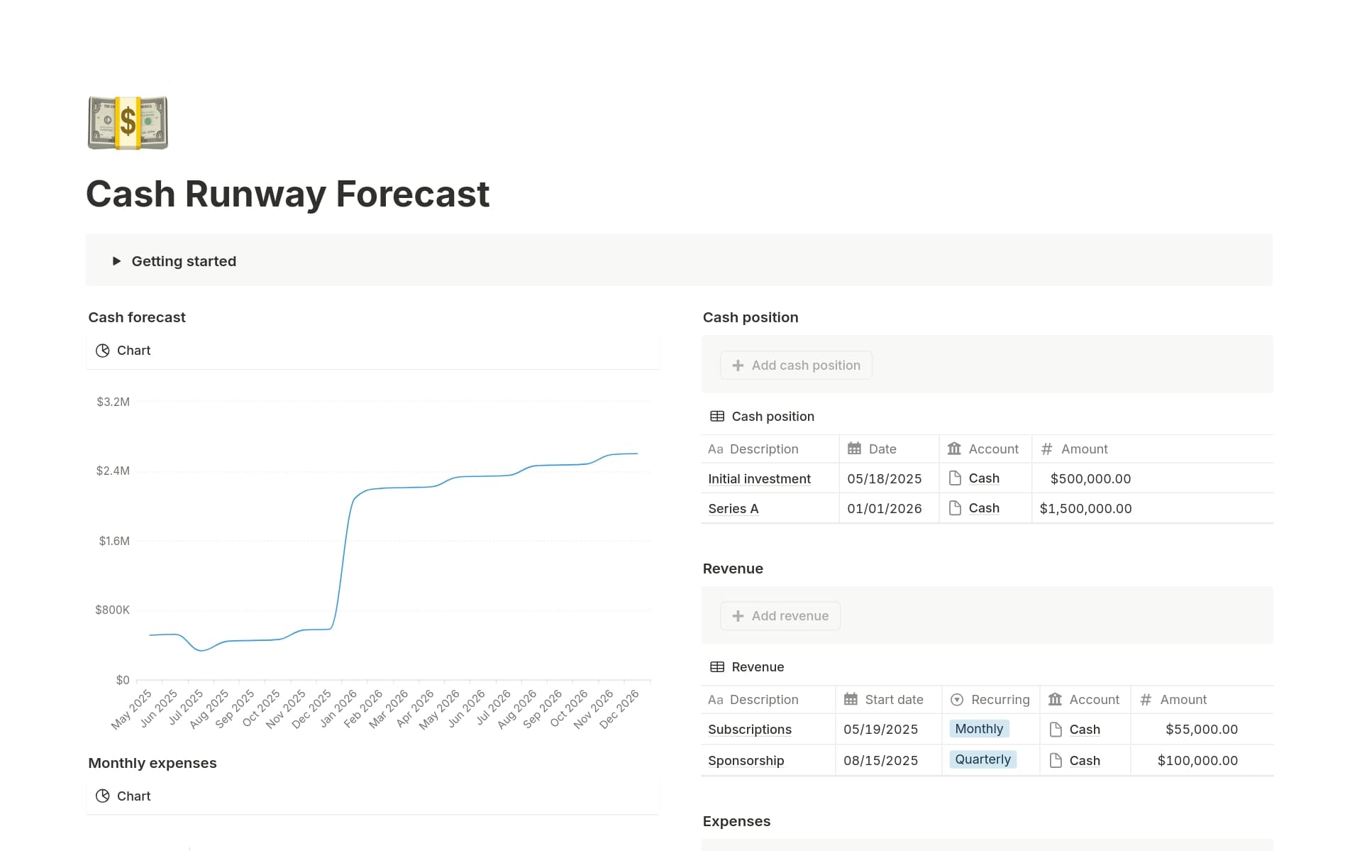Click the table icon beside the Revenue table

(x=717, y=666)
